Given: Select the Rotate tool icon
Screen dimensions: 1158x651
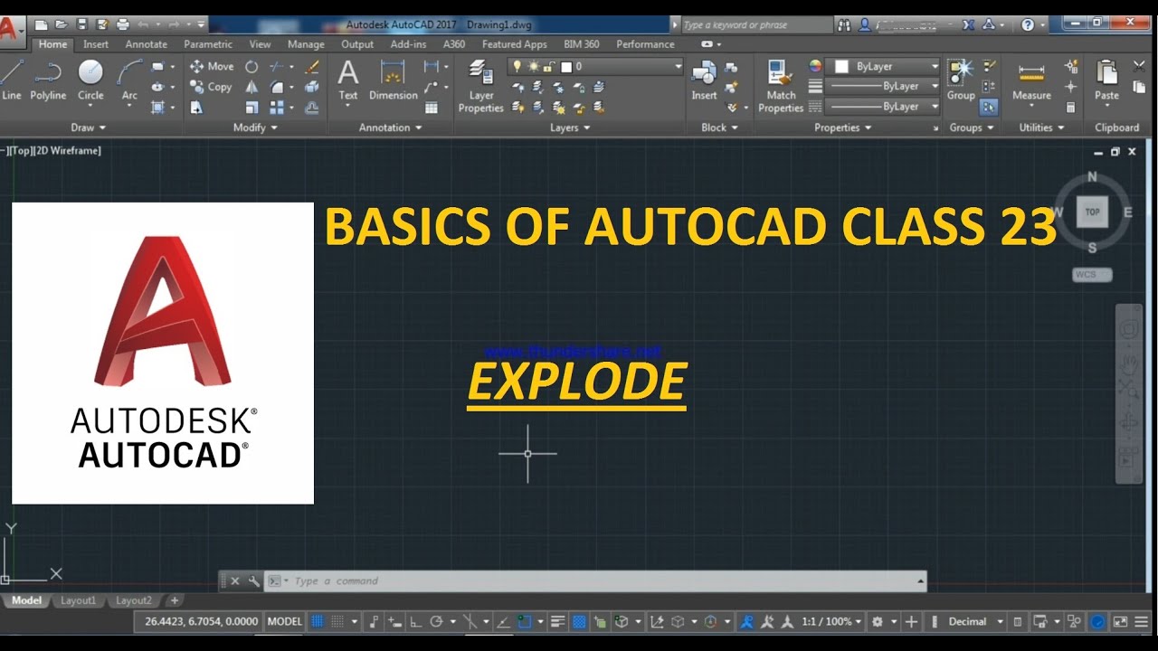Looking at the screenshot, I should pos(252,66).
